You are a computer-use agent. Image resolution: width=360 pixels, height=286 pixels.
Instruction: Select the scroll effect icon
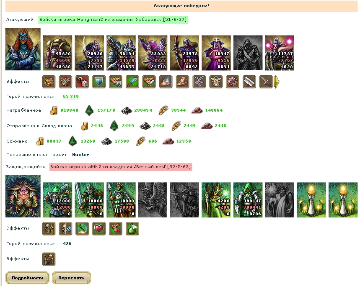[249, 82]
